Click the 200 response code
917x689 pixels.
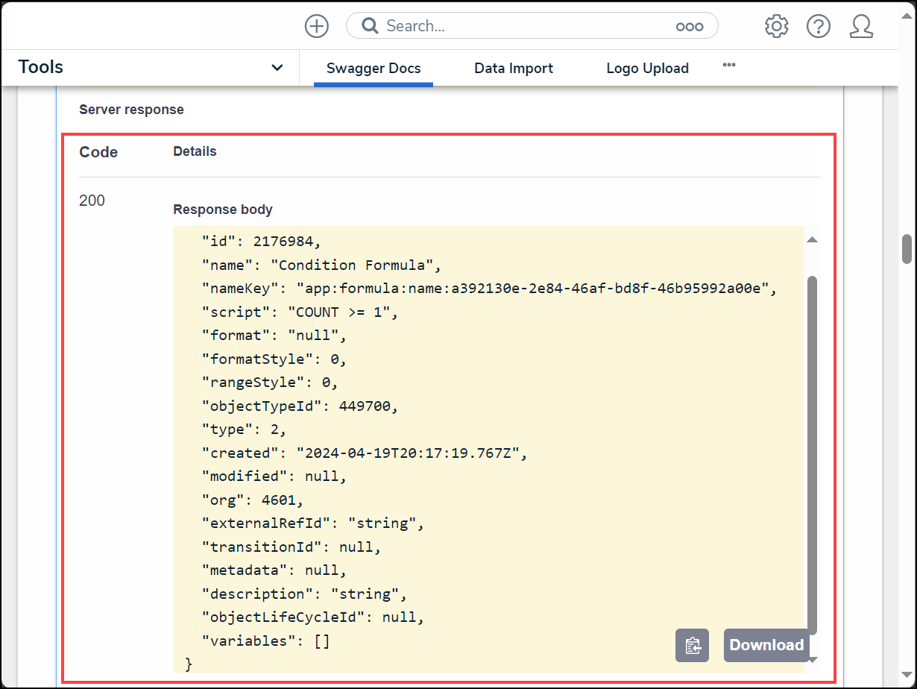92,201
